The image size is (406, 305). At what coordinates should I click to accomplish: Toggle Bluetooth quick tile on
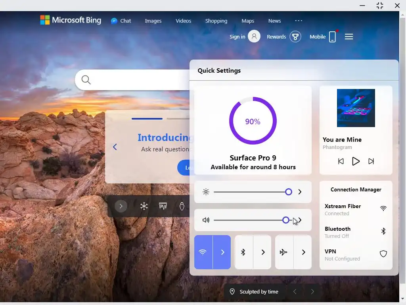point(243,252)
